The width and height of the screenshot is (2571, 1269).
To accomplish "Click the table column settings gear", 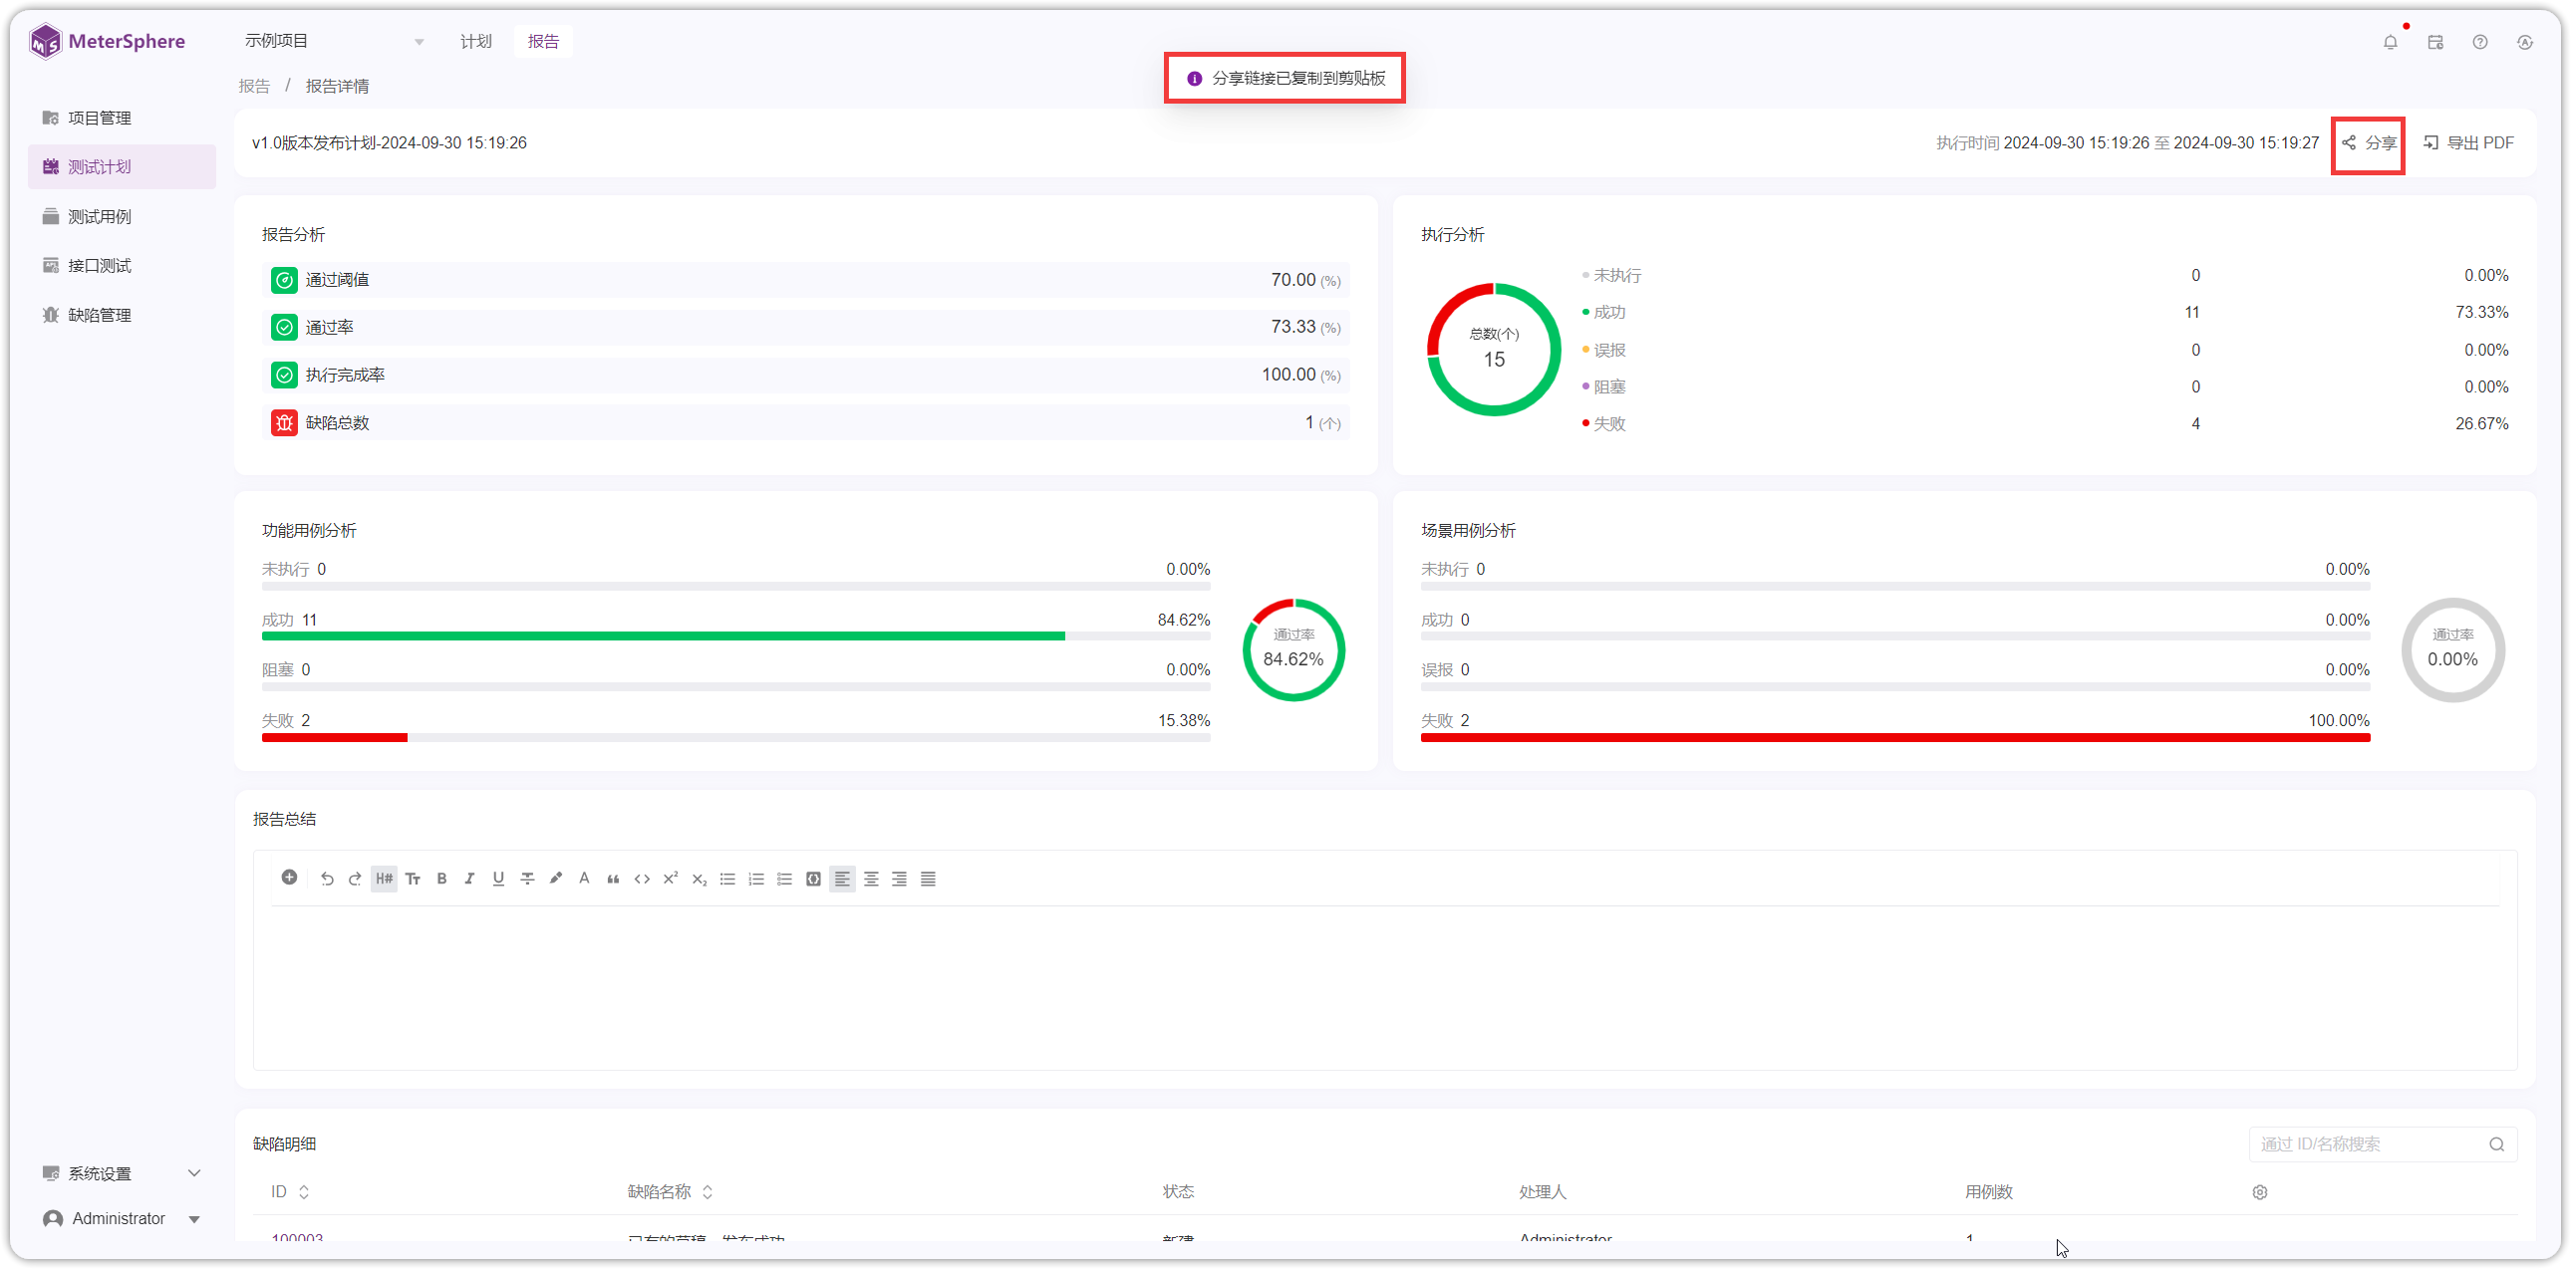I will click(x=2260, y=1192).
